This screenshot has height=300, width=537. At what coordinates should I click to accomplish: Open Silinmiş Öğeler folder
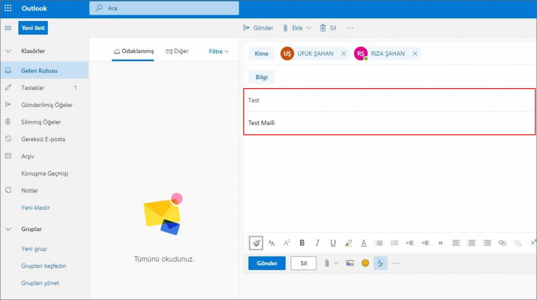click(x=45, y=122)
